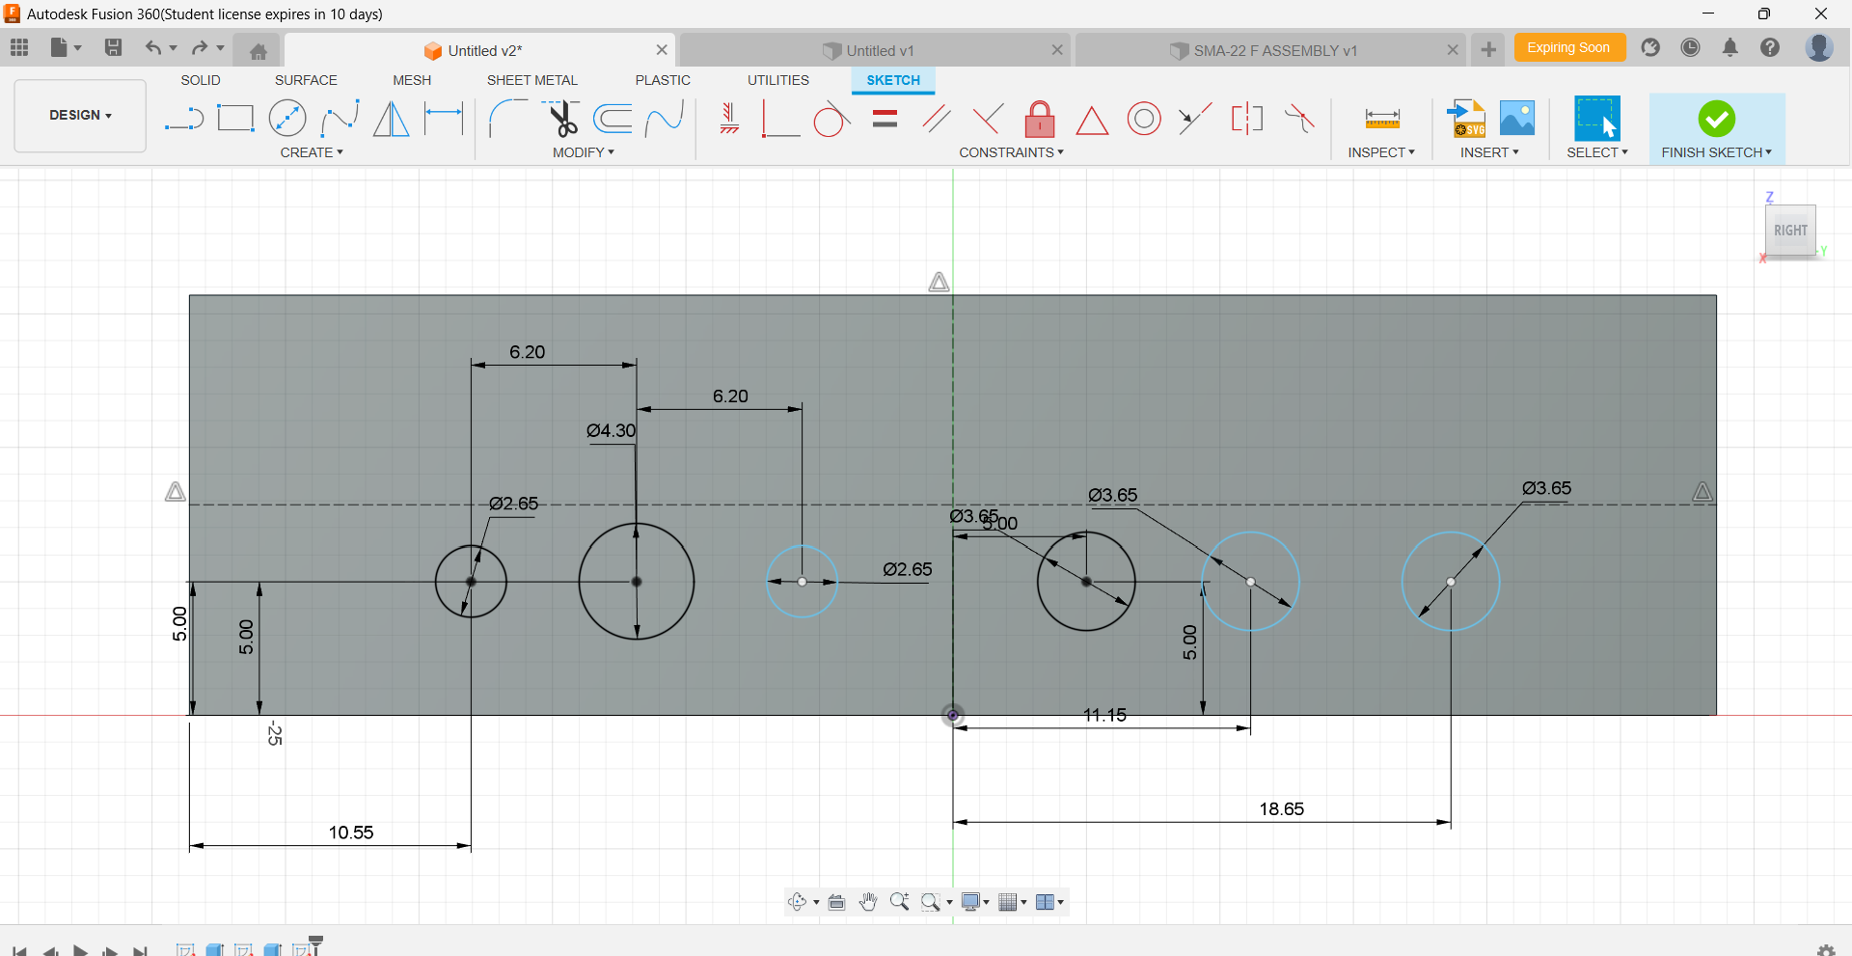Open the FINISH SKETCH dropdown
The width and height of the screenshot is (1852, 956).
pyautogui.click(x=1717, y=152)
